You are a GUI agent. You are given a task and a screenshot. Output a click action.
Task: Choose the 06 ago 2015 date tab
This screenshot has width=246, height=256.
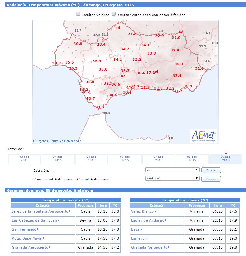click(x=125, y=159)
